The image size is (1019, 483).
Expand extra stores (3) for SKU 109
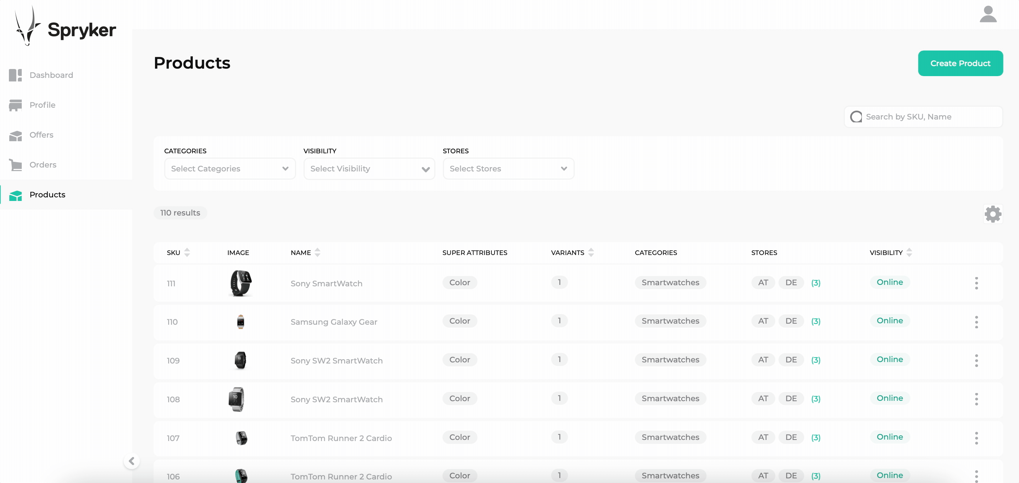click(x=815, y=360)
